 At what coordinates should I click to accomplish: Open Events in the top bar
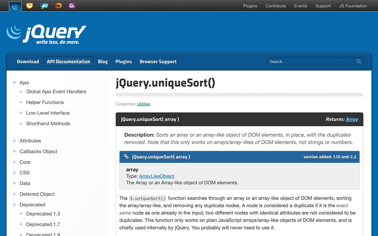pyautogui.click(x=301, y=6)
